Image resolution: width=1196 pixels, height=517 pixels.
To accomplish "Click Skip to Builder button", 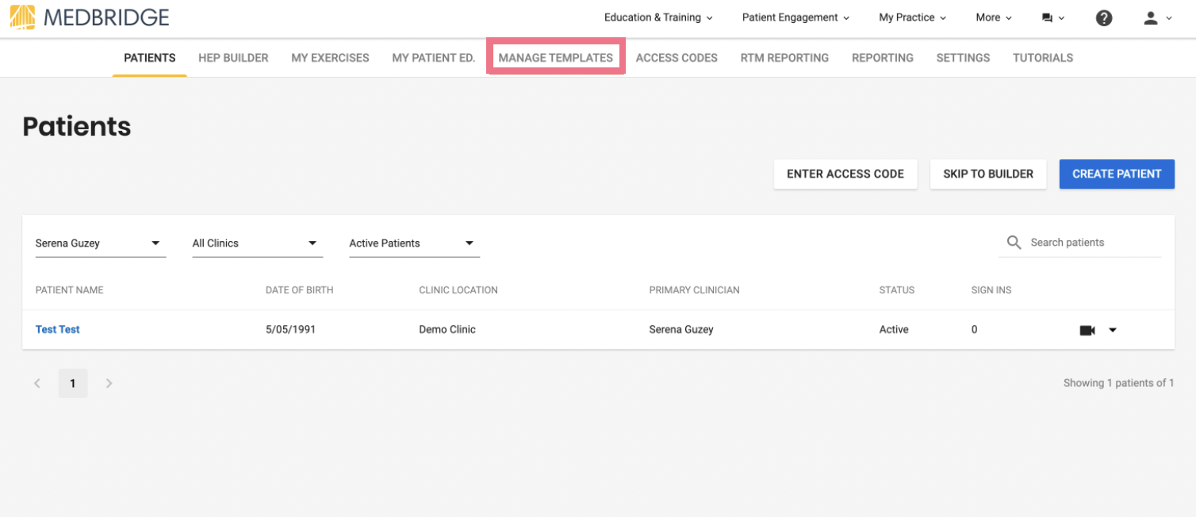I will point(988,174).
